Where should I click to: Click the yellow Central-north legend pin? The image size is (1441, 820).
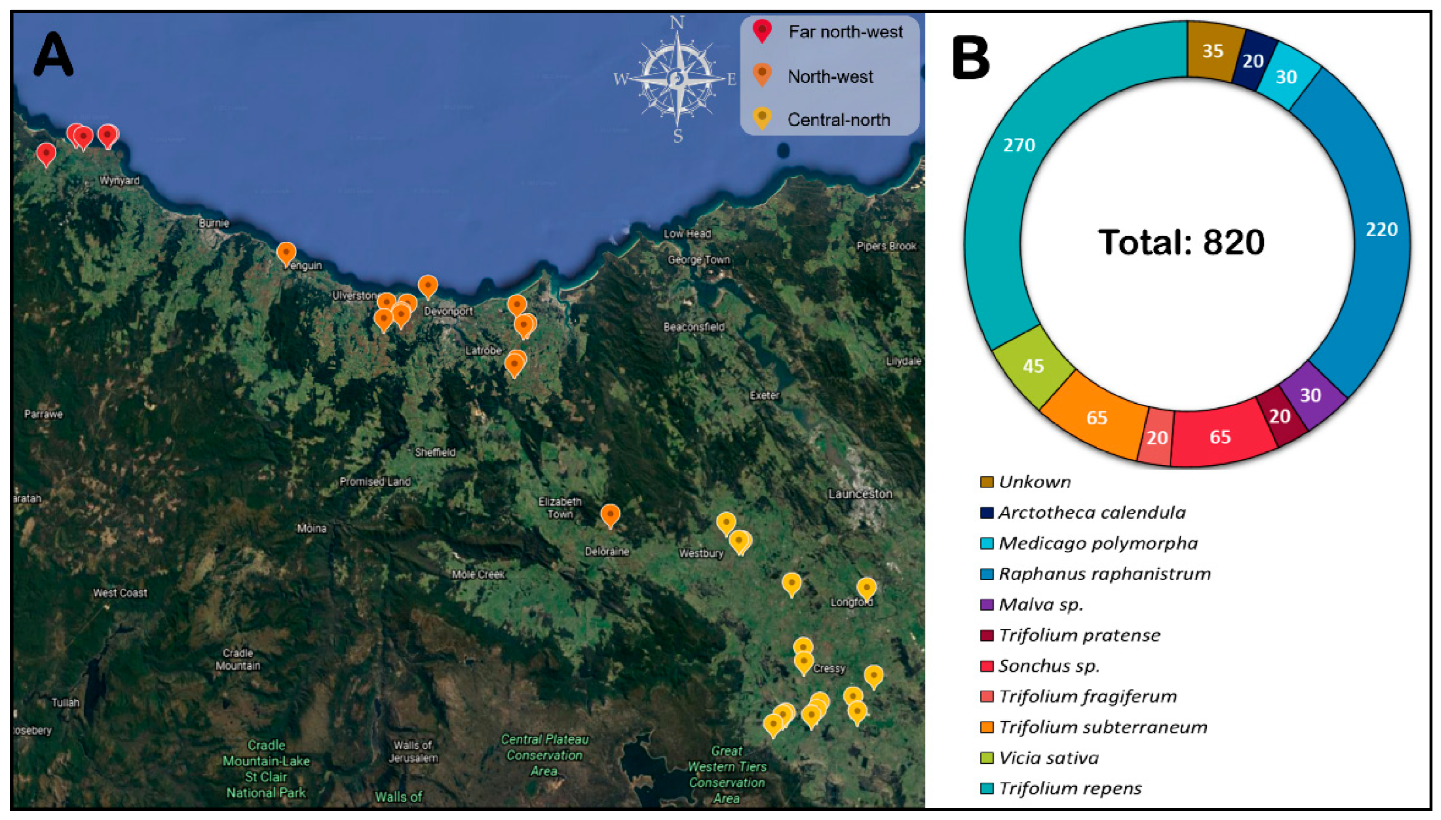(x=762, y=119)
